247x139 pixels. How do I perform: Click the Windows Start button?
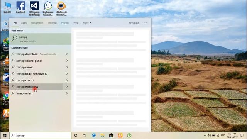pos(5,136)
